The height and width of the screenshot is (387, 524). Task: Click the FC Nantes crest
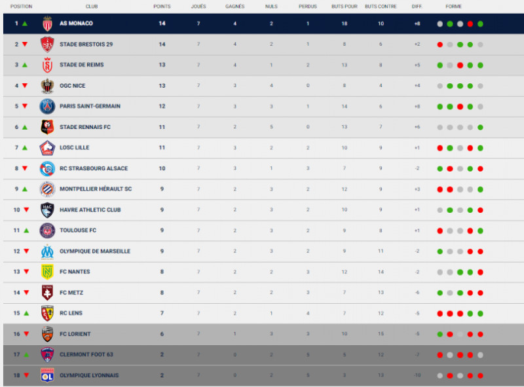tap(47, 272)
